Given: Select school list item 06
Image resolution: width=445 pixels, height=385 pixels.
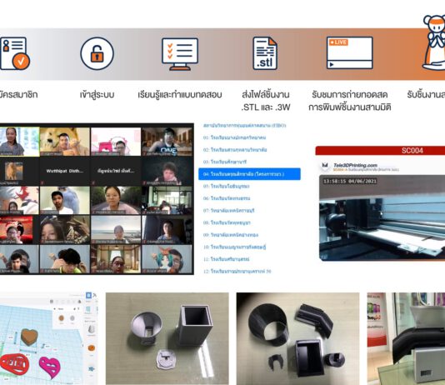Looking at the screenshot, I should (227, 198).
